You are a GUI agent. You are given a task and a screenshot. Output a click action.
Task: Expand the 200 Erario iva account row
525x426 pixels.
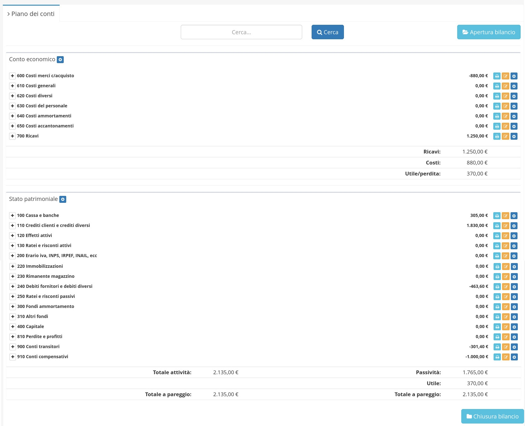[12, 256]
